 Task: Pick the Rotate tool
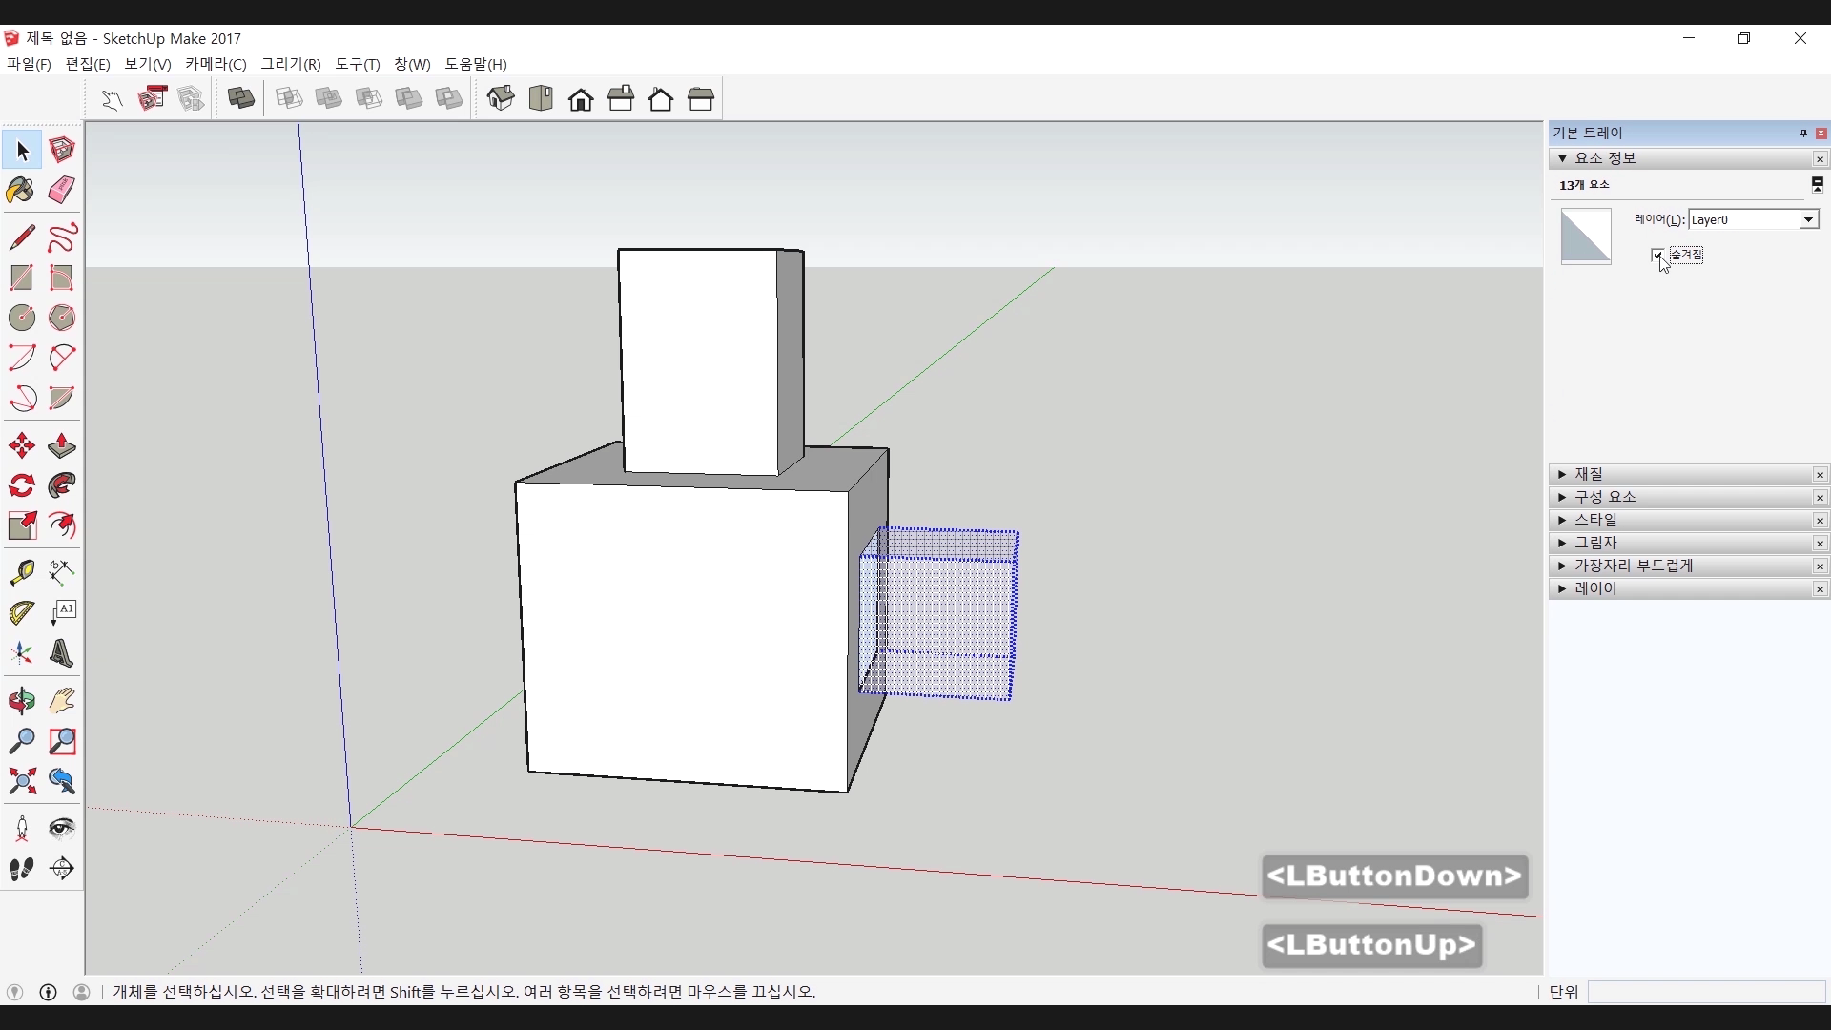click(x=21, y=486)
